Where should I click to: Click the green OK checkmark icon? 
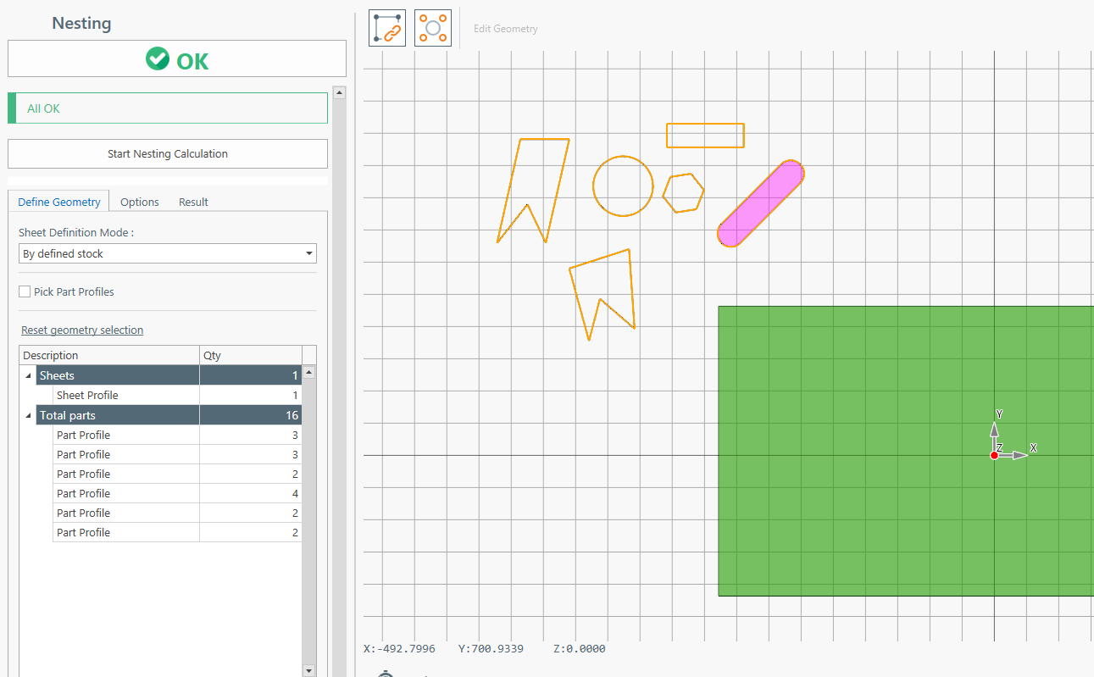tap(158, 59)
